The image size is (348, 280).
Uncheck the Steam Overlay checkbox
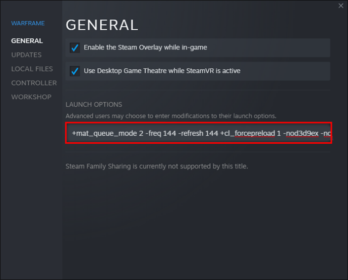[x=75, y=48]
